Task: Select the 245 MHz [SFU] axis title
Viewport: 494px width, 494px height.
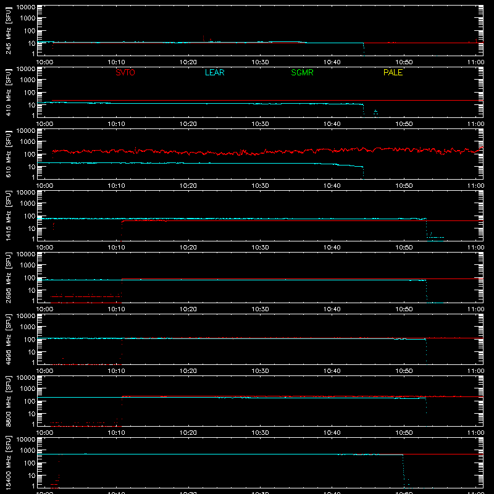Action: coord(8,31)
